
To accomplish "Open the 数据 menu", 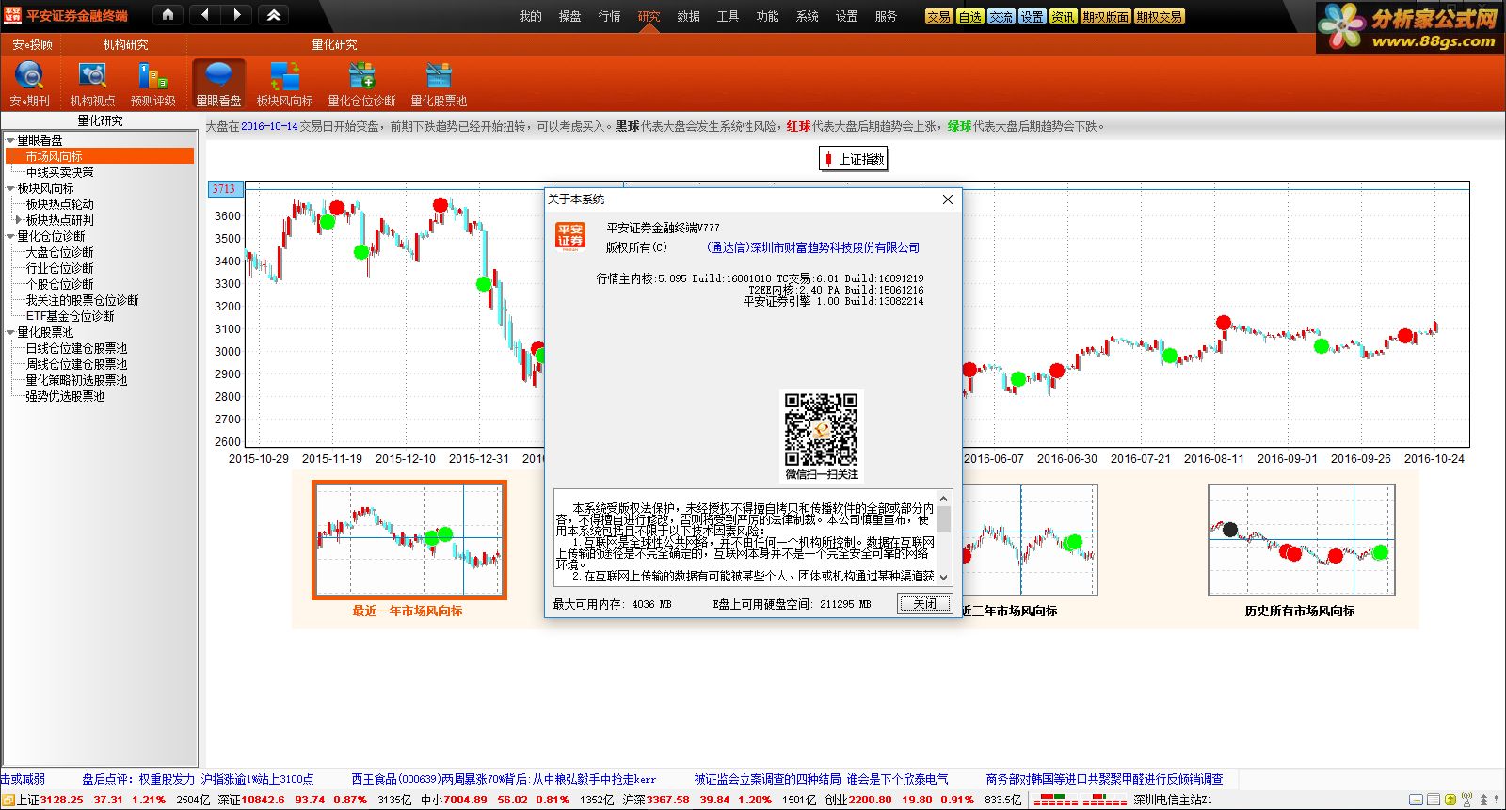I will tap(689, 16).
